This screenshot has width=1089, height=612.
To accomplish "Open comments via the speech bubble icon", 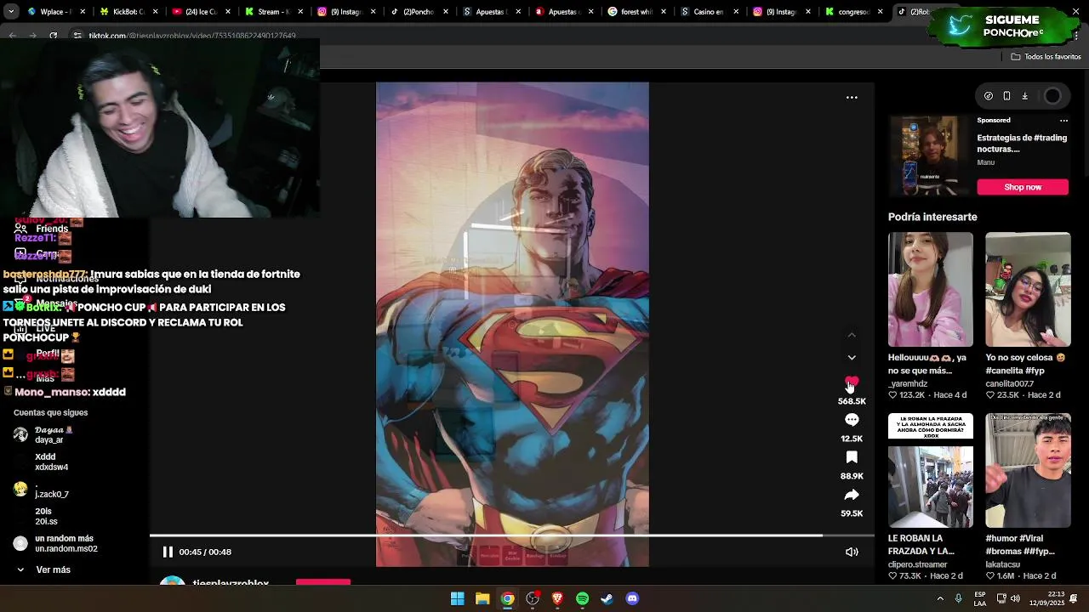I will click(852, 420).
